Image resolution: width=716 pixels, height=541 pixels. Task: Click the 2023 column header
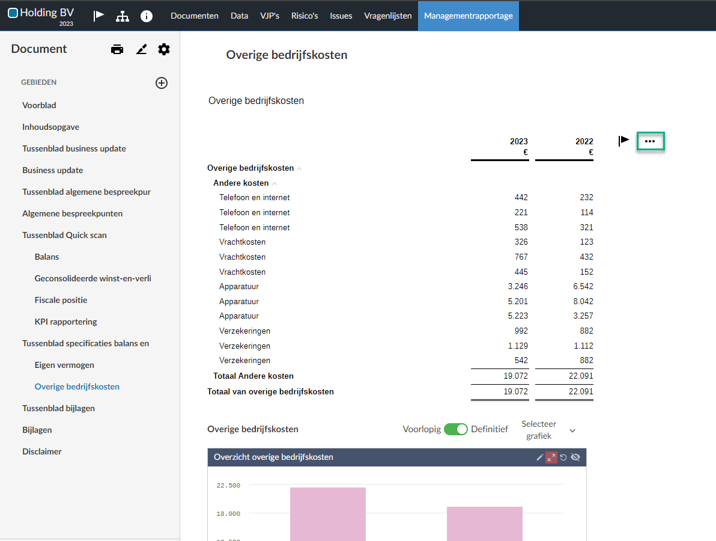click(x=519, y=142)
